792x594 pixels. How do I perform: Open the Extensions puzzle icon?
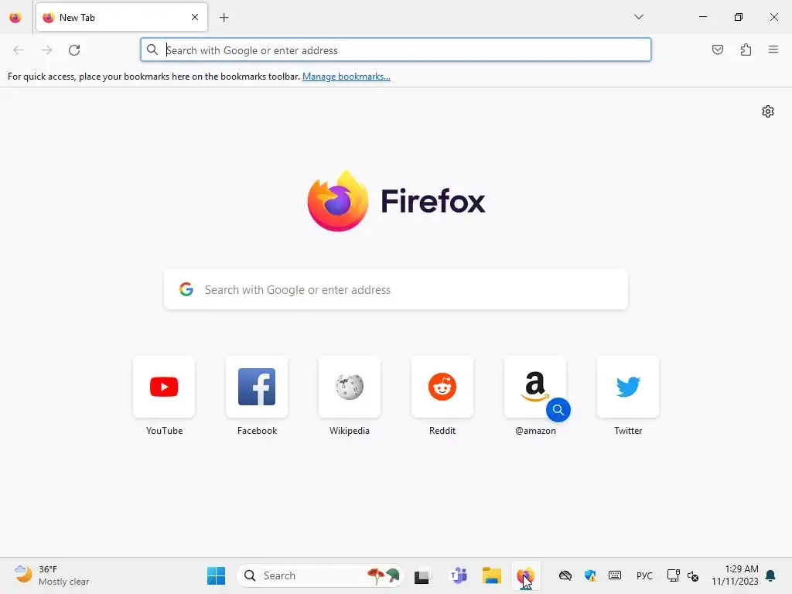point(746,49)
